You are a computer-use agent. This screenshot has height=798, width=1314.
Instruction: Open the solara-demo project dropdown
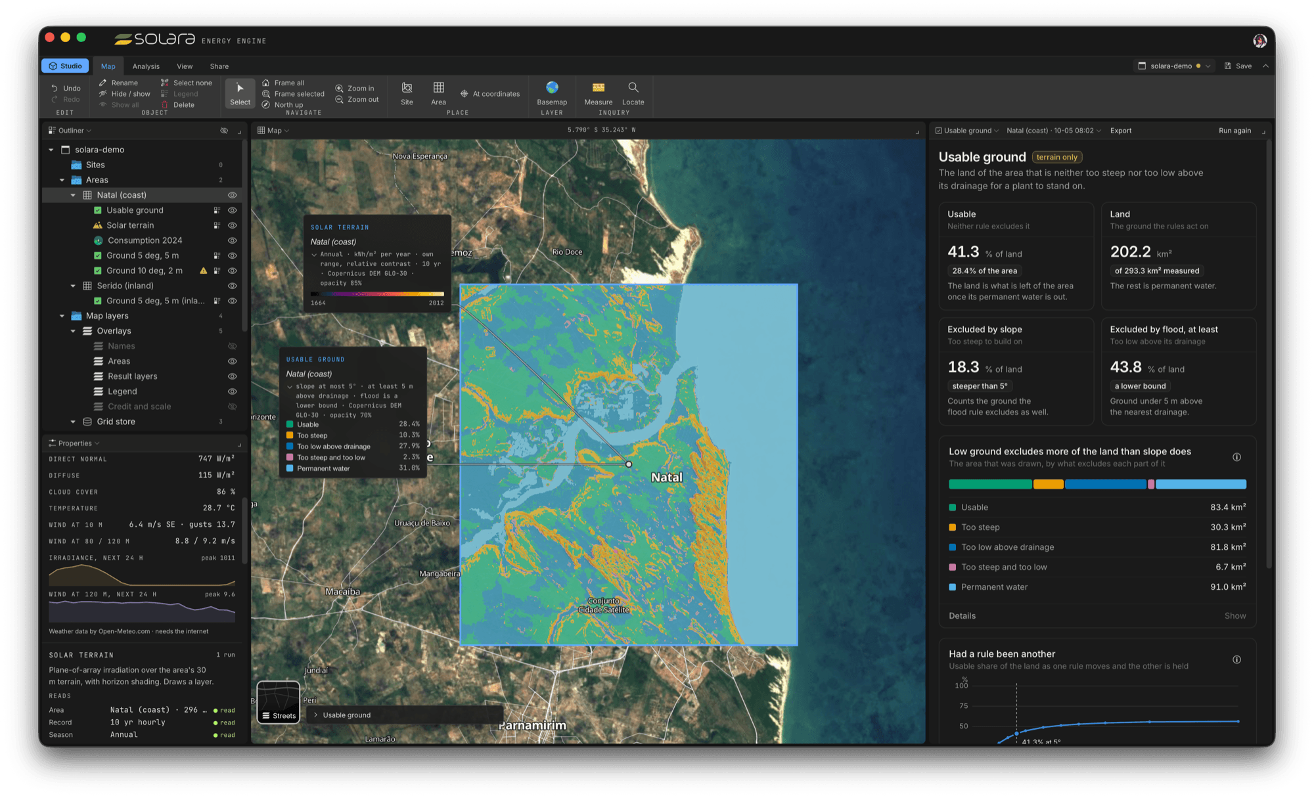(x=1174, y=66)
